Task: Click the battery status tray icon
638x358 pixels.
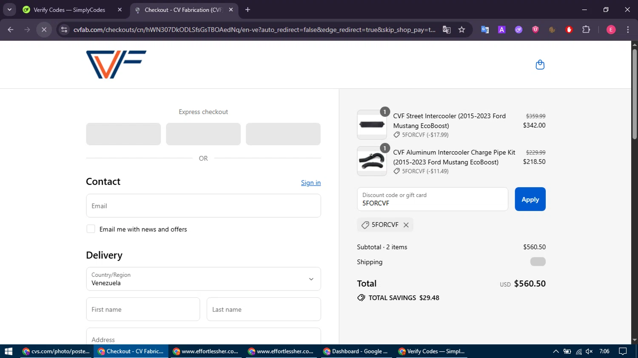Action: click(x=567, y=351)
